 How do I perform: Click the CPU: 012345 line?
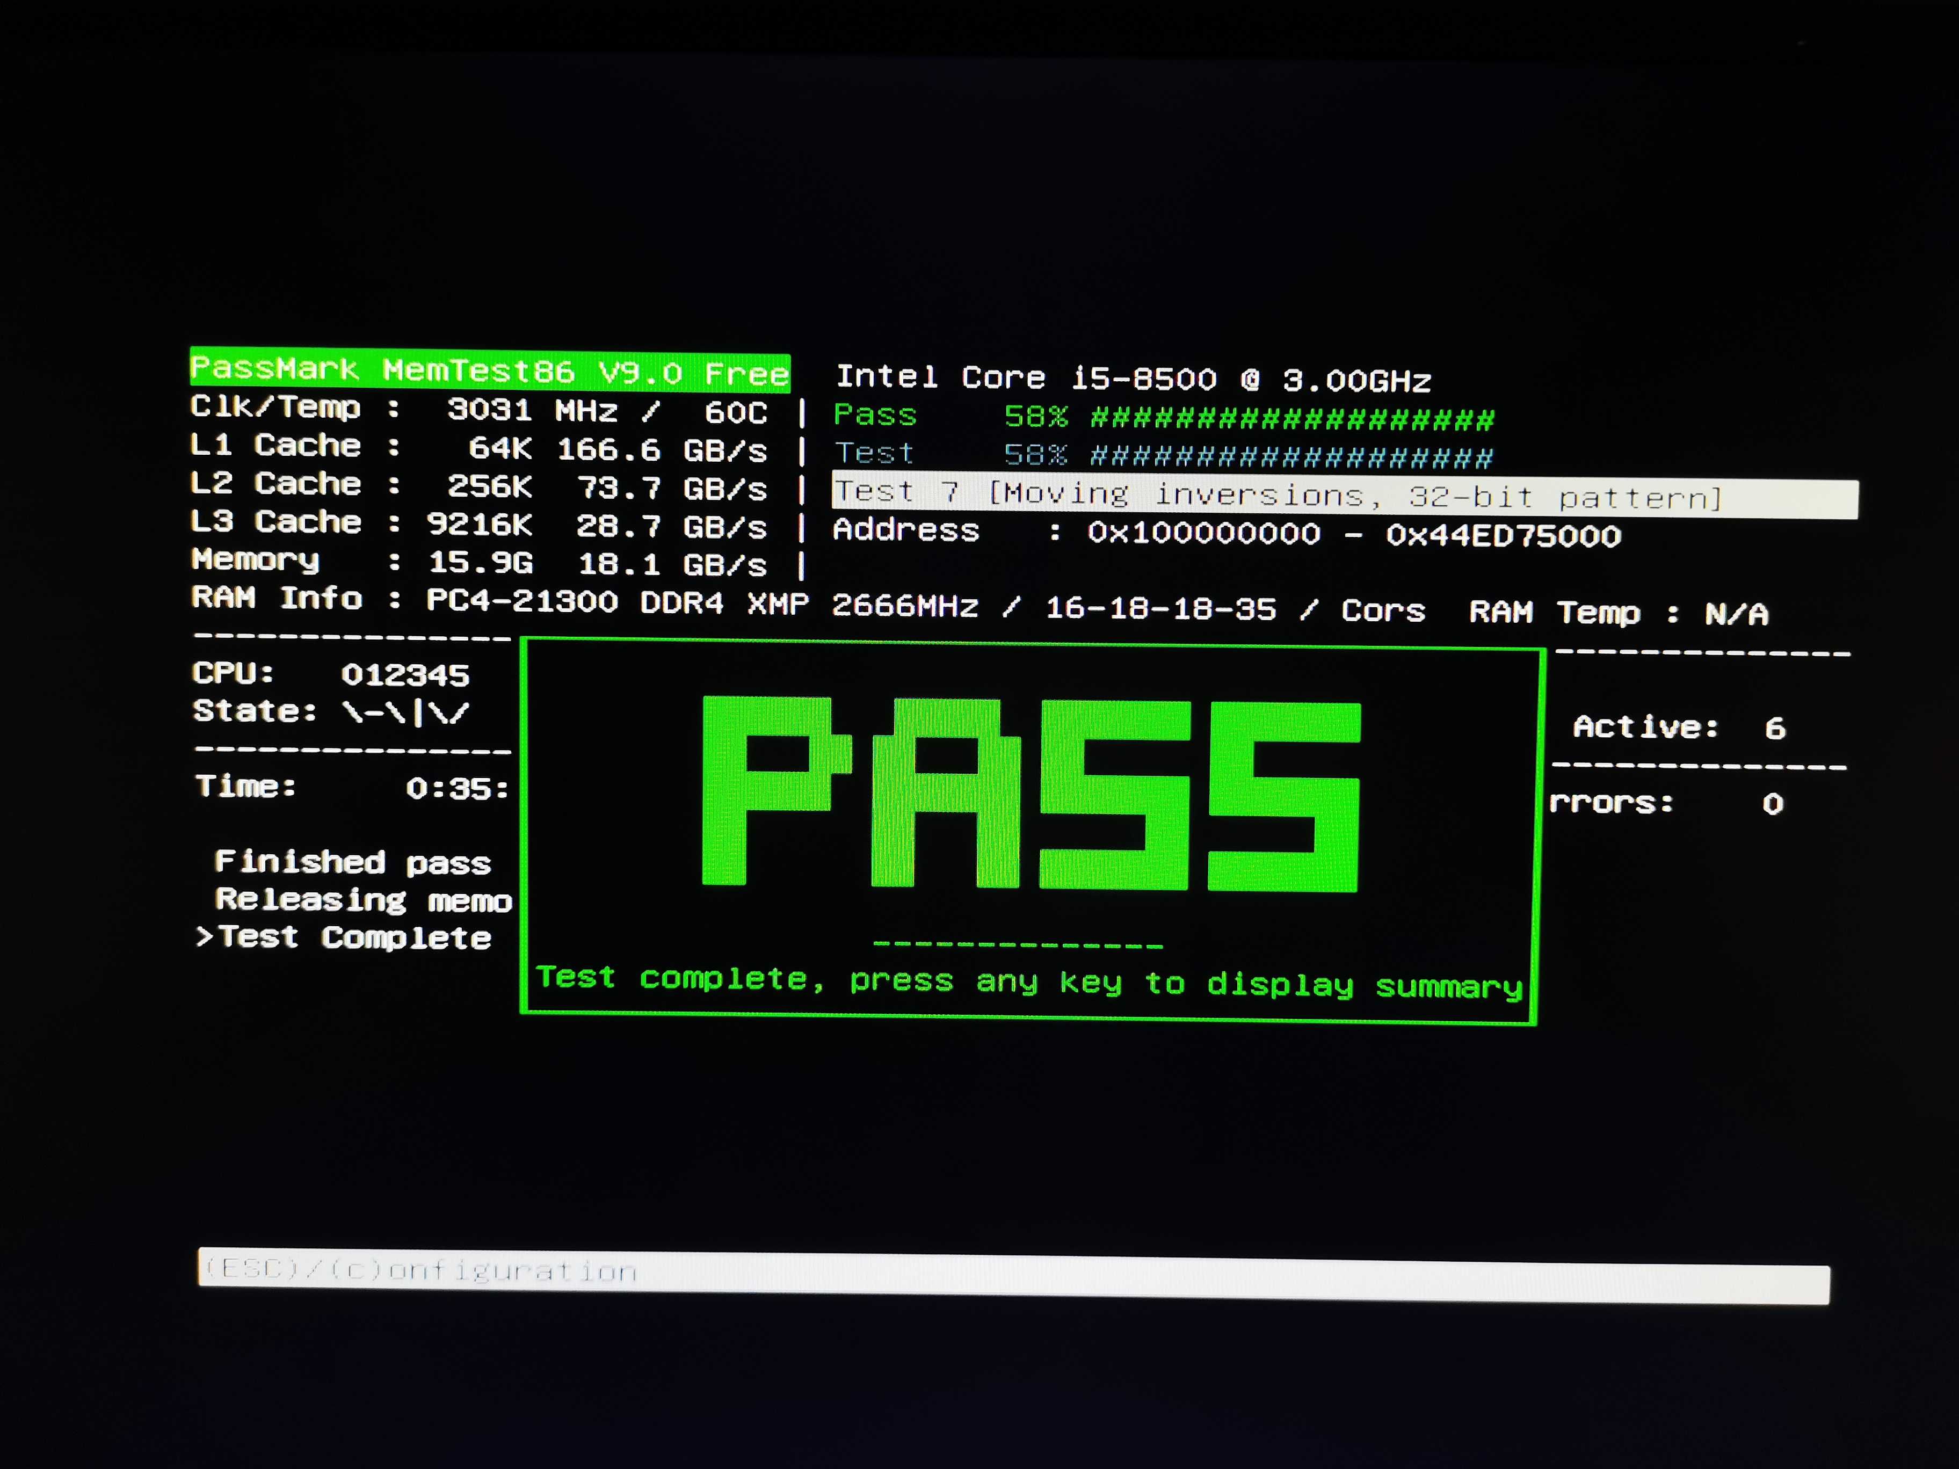331,674
